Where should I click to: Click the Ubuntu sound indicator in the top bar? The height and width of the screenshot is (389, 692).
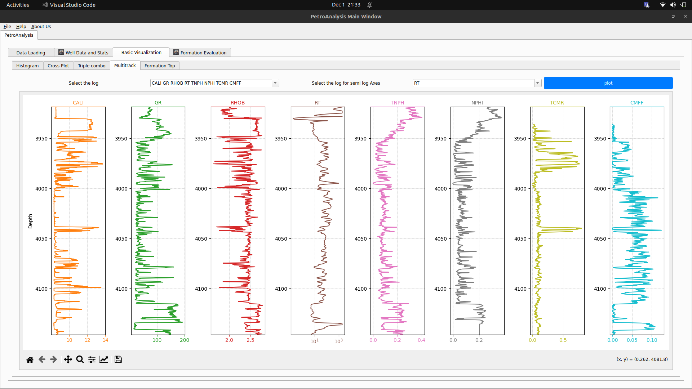click(x=673, y=5)
